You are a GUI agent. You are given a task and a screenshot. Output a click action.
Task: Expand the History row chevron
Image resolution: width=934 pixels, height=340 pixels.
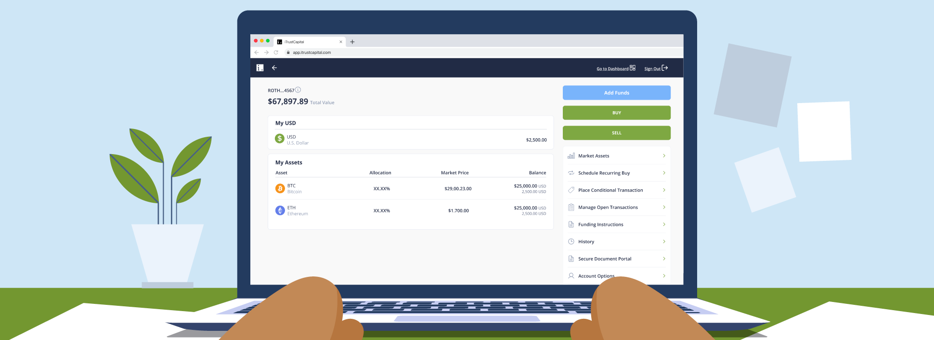click(664, 242)
